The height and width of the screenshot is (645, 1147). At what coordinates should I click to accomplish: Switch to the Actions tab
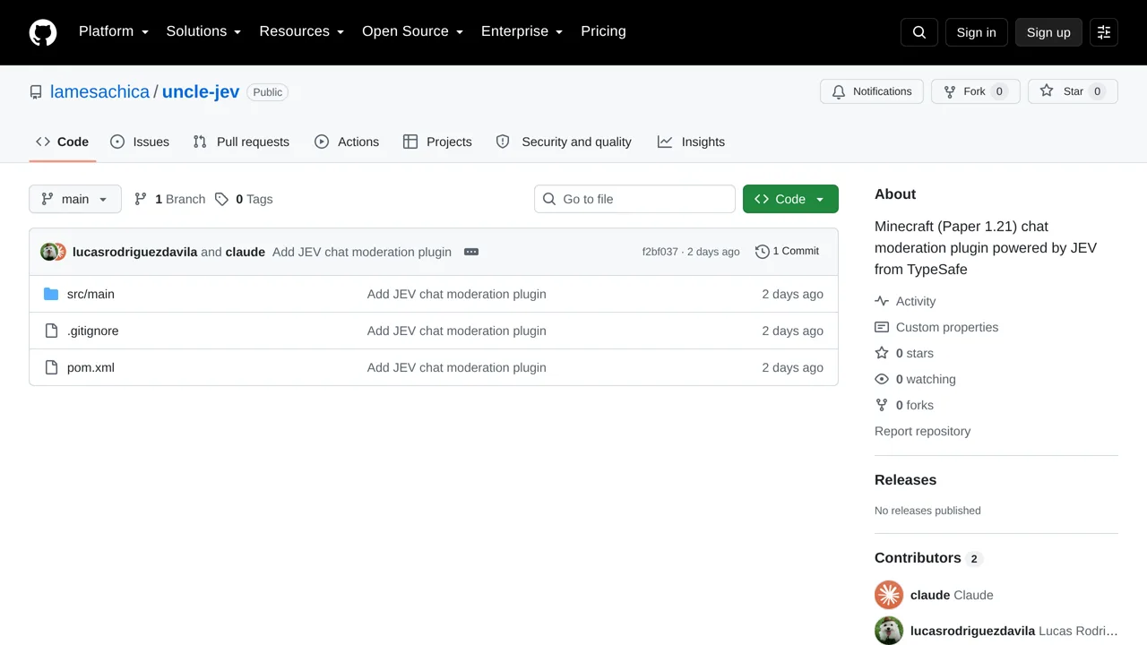[x=347, y=142]
